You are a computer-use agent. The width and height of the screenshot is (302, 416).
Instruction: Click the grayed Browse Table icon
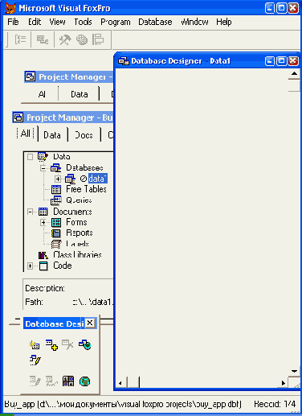(51, 381)
